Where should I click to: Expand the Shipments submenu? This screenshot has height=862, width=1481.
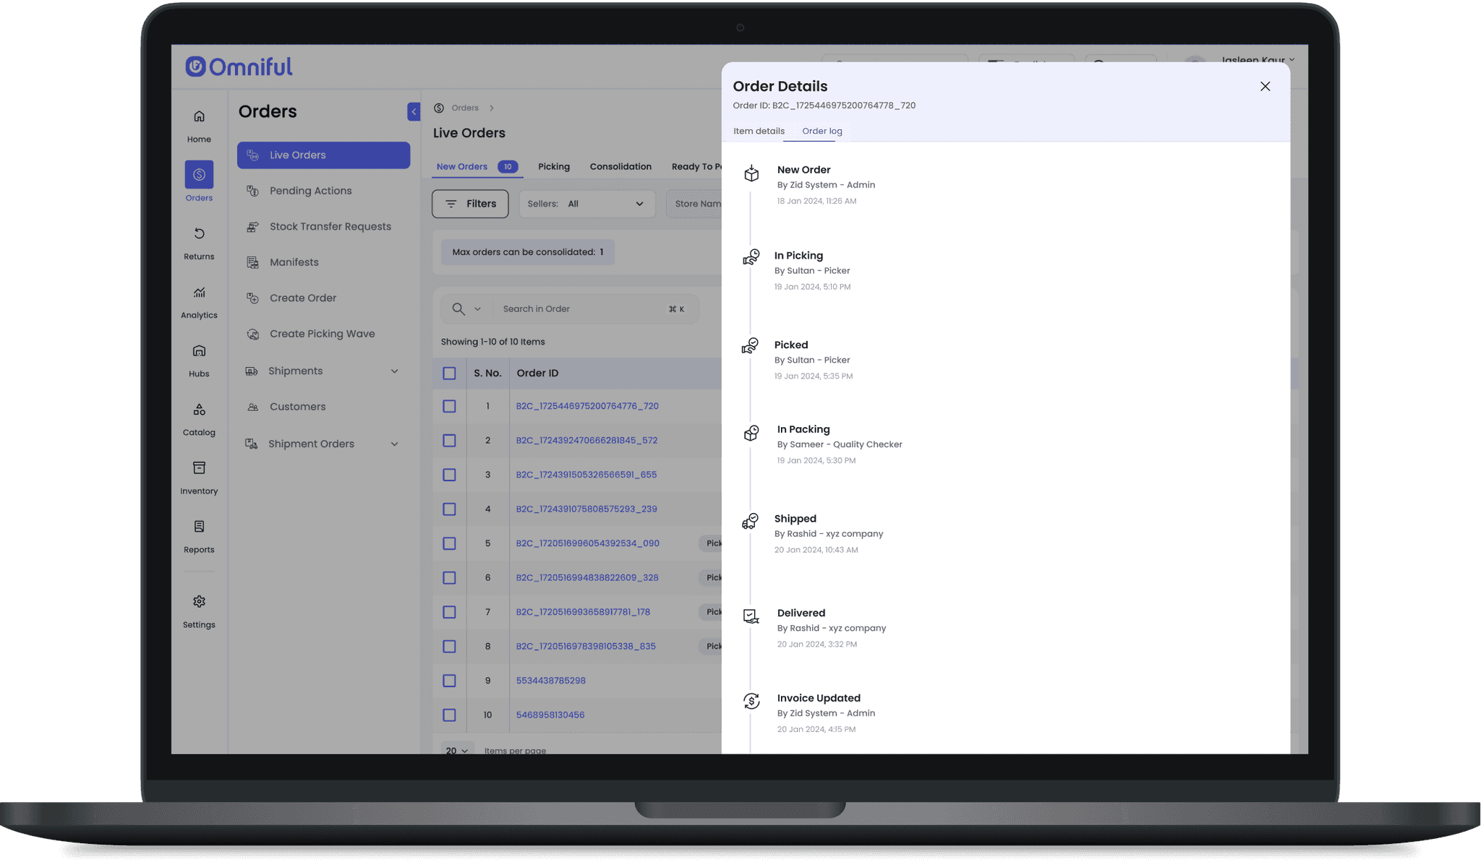(x=394, y=371)
